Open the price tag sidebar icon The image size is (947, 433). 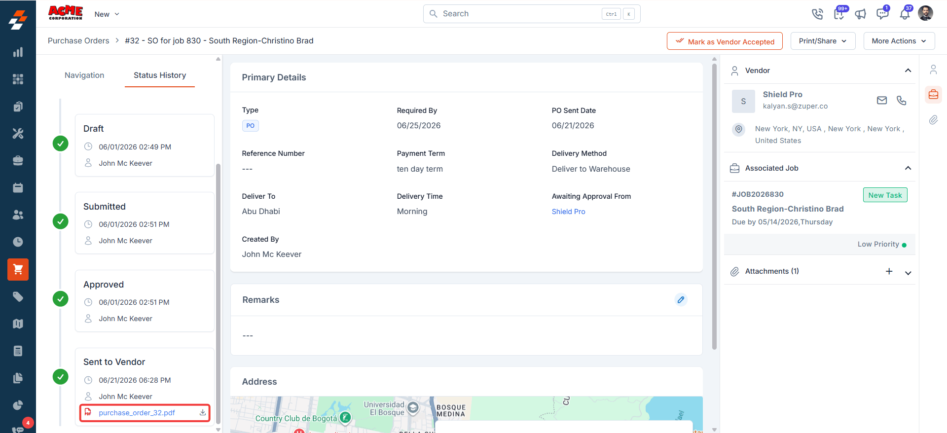pyautogui.click(x=18, y=296)
